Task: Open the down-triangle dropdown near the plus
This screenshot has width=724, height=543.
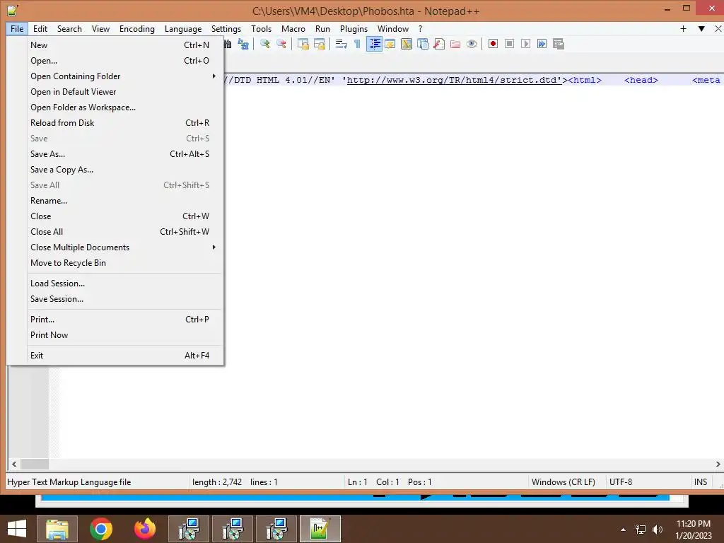Action: 701,28
